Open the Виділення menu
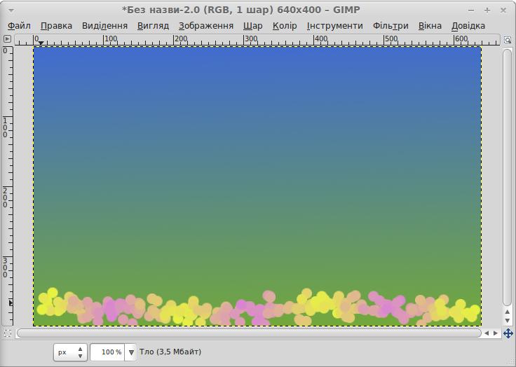516x367 pixels. click(104, 26)
